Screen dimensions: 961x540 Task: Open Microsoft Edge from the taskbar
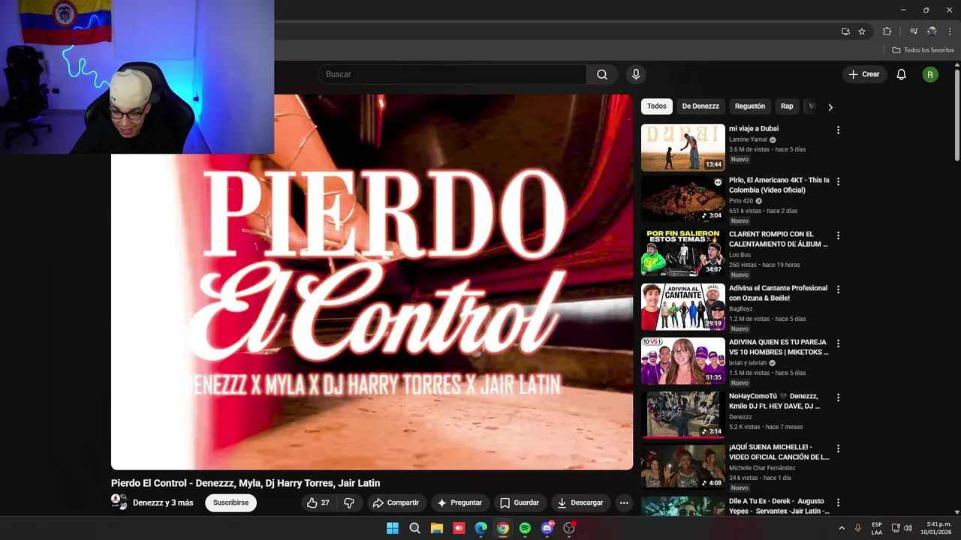[x=480, y=528]
